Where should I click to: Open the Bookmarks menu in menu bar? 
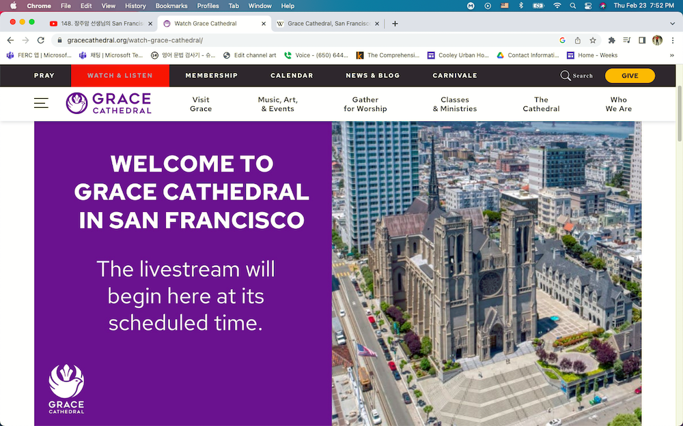[x=171, y=5]
